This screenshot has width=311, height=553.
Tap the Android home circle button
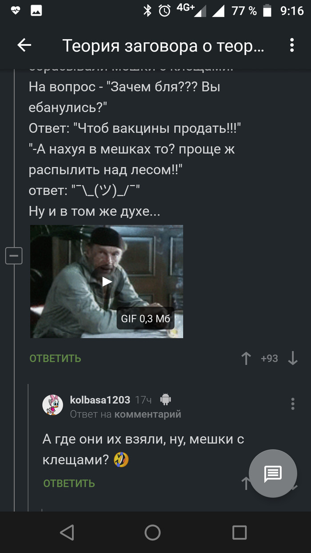(152, 532)
